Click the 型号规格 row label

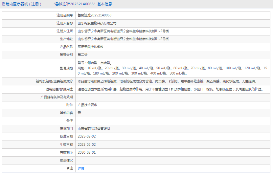[66, 68]
